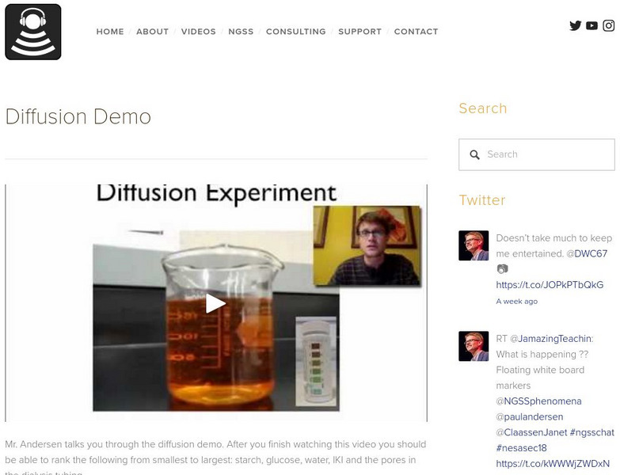The image size is (620, 475).
Task: Open the Instagram social icon
Action: (608, 25)
